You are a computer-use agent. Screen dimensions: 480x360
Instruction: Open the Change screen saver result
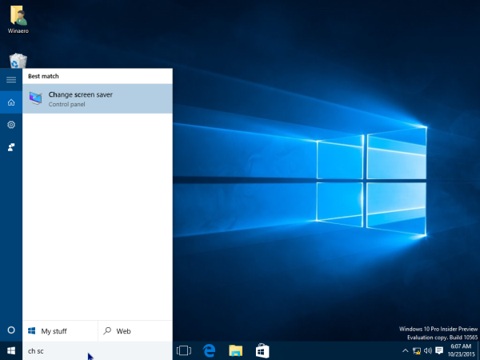(x=98, y=99)
